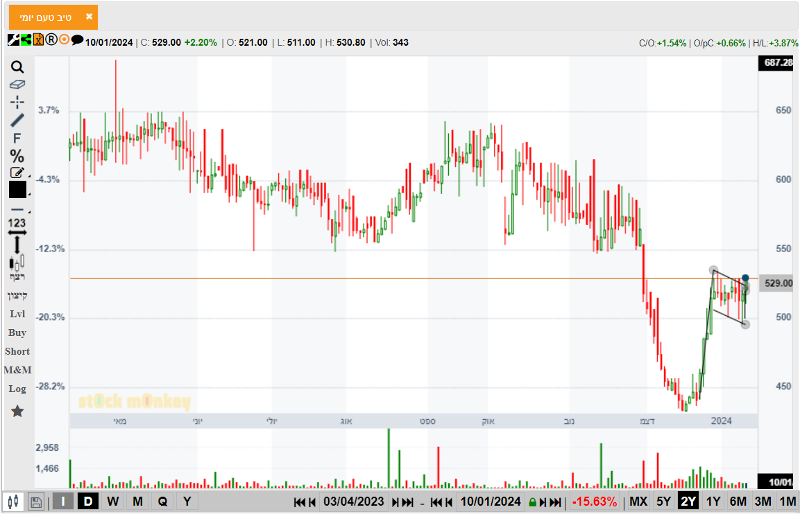The width and height of the screenshot is (800, 514).
Task: Select the 2Y time range
Action: click(688, 502)
